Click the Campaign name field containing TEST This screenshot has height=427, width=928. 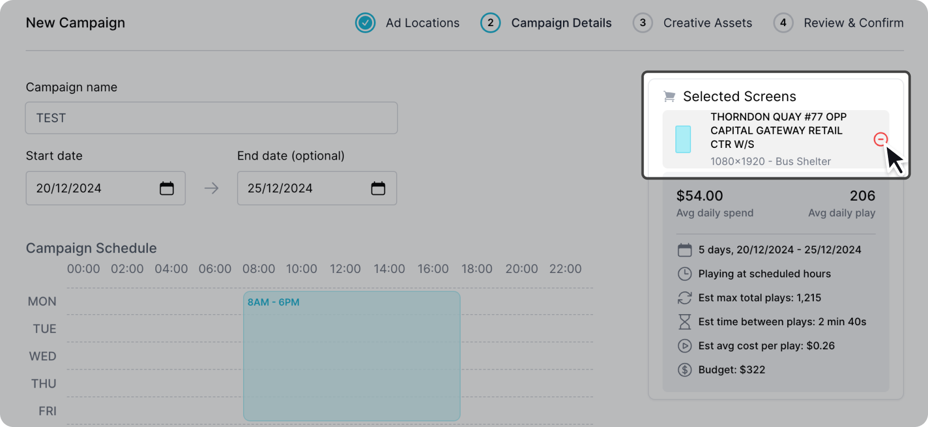pyautogui.click(x=211, y=118)
